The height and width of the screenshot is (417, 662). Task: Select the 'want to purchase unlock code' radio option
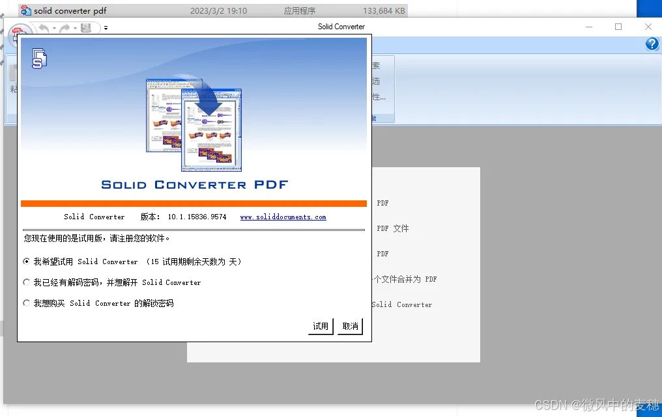point(26,303)
